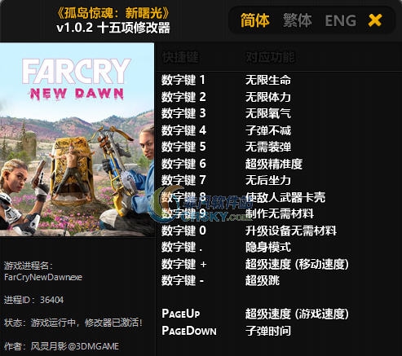The height and width of the screenshot is (356, 402).
Task: Select 使敌人武器卡壳 function
Action: tap(285, 197)
